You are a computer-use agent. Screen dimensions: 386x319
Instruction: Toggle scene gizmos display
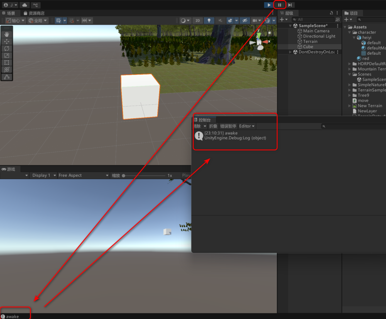point(267,20)
